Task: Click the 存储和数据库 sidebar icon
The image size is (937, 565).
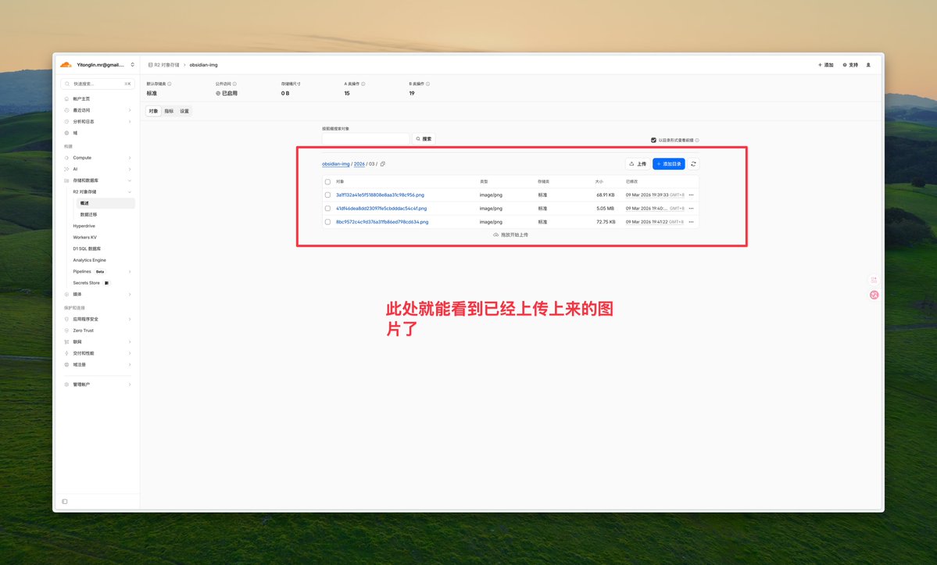Action: 66,181
